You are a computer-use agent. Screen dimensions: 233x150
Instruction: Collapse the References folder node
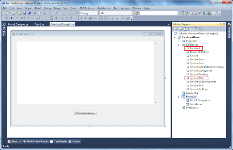(179, 45)
